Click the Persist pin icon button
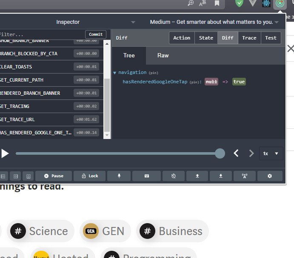The image size is (294, 258). tap(119, 176)
